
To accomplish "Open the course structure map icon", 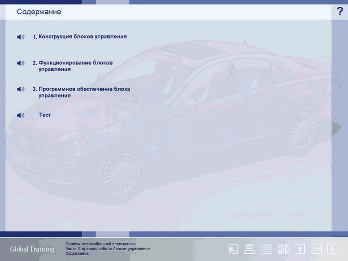I will (283, 249).
